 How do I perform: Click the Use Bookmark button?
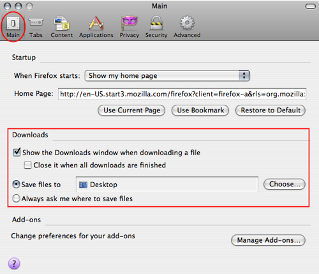(200, 110)
